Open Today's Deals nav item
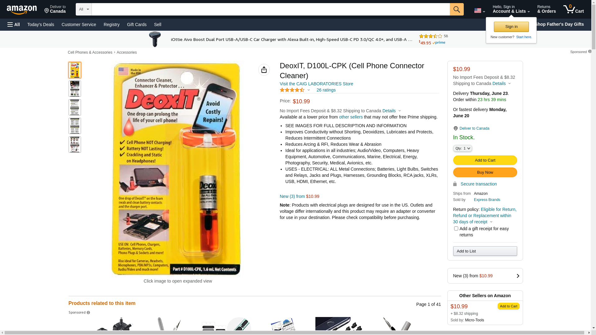 [41, 25]
